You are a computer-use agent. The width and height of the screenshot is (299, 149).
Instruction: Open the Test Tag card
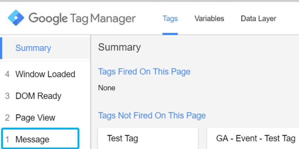122,139
